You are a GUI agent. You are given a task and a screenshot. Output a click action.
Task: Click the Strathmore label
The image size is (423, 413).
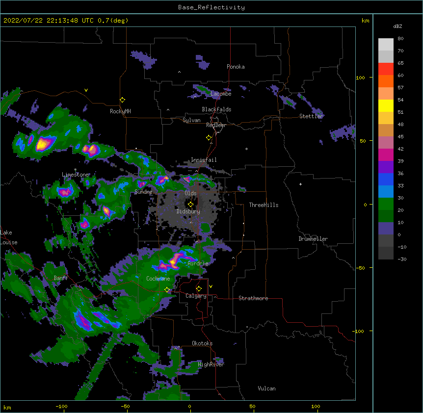click(253, 298)
